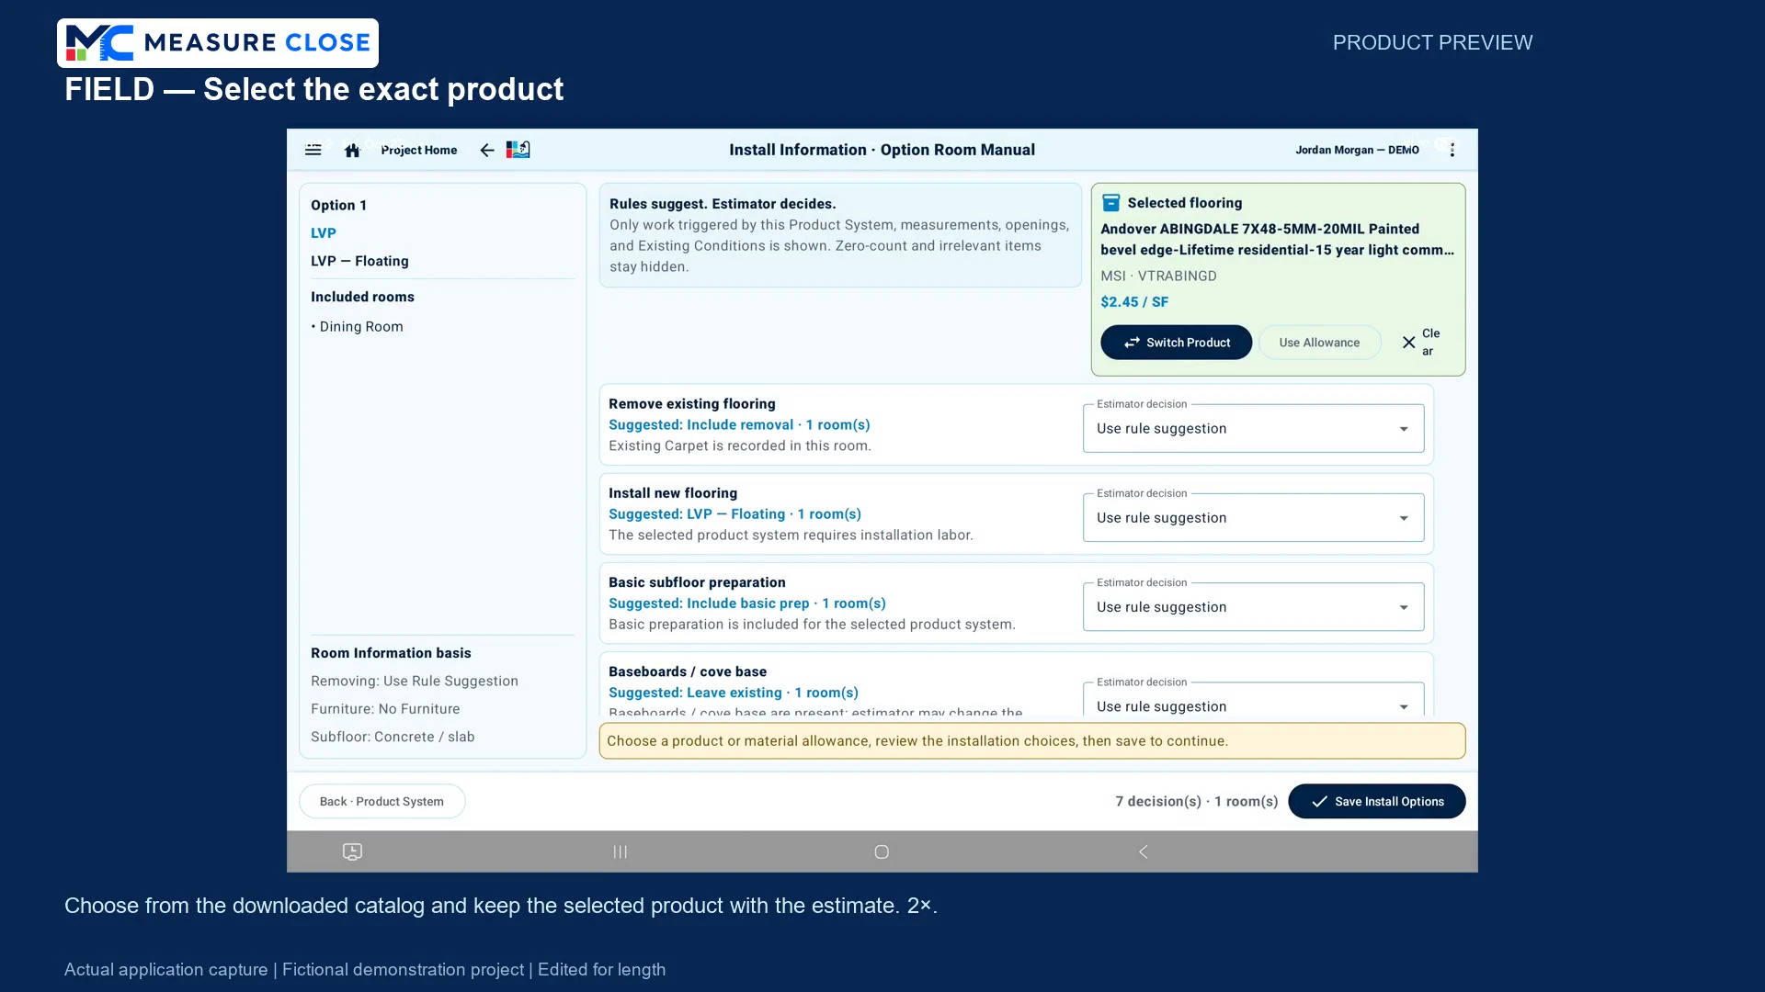Screen dimensions: 1765x992
Task: Open Estimator decision for Install new flooring
Action: 1253,518
